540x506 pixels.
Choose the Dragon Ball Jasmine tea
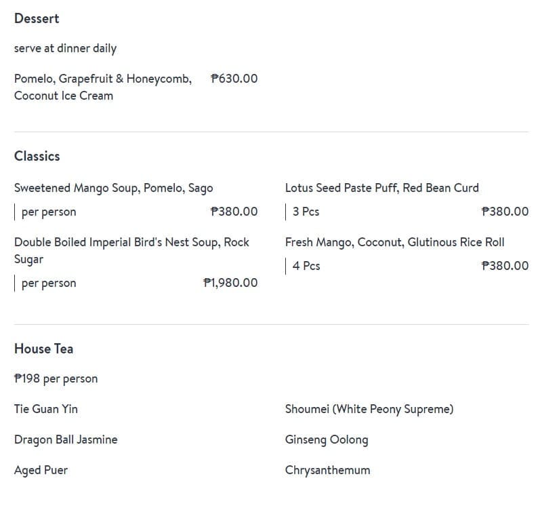66,440
